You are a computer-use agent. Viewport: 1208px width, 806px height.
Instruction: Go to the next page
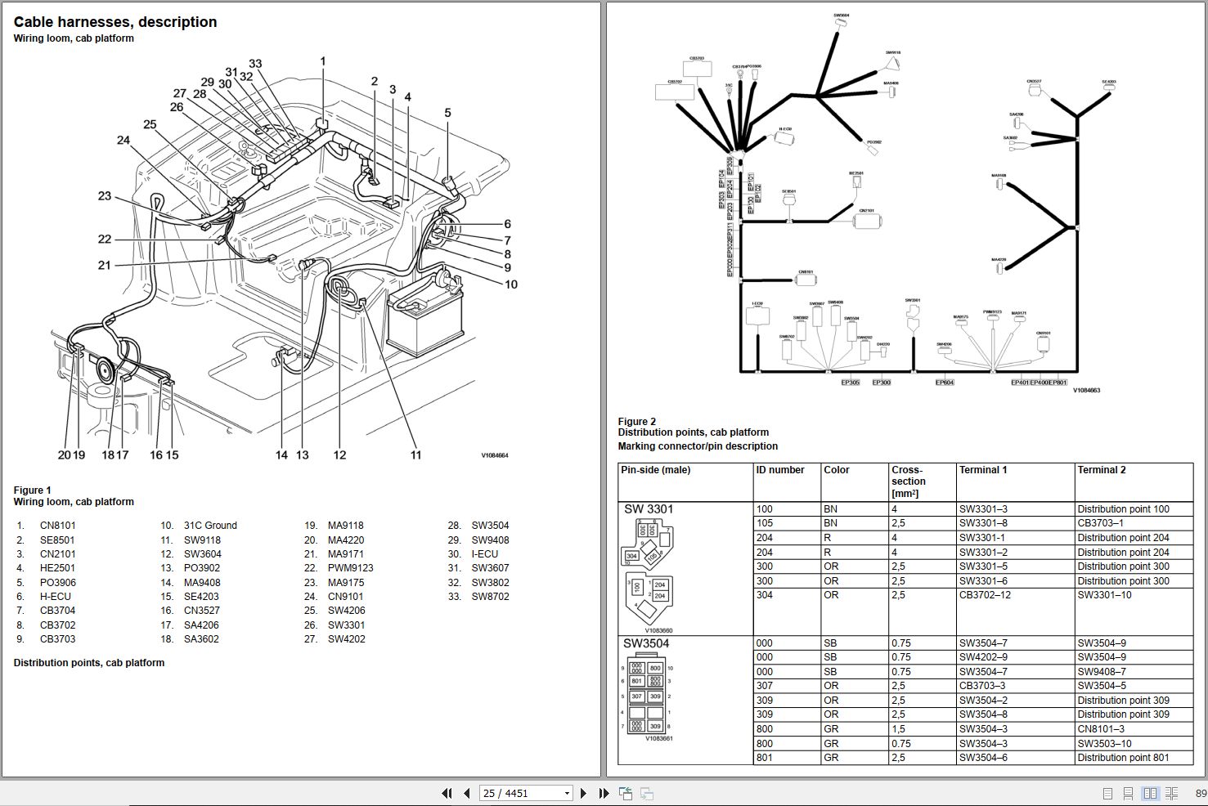583,793
